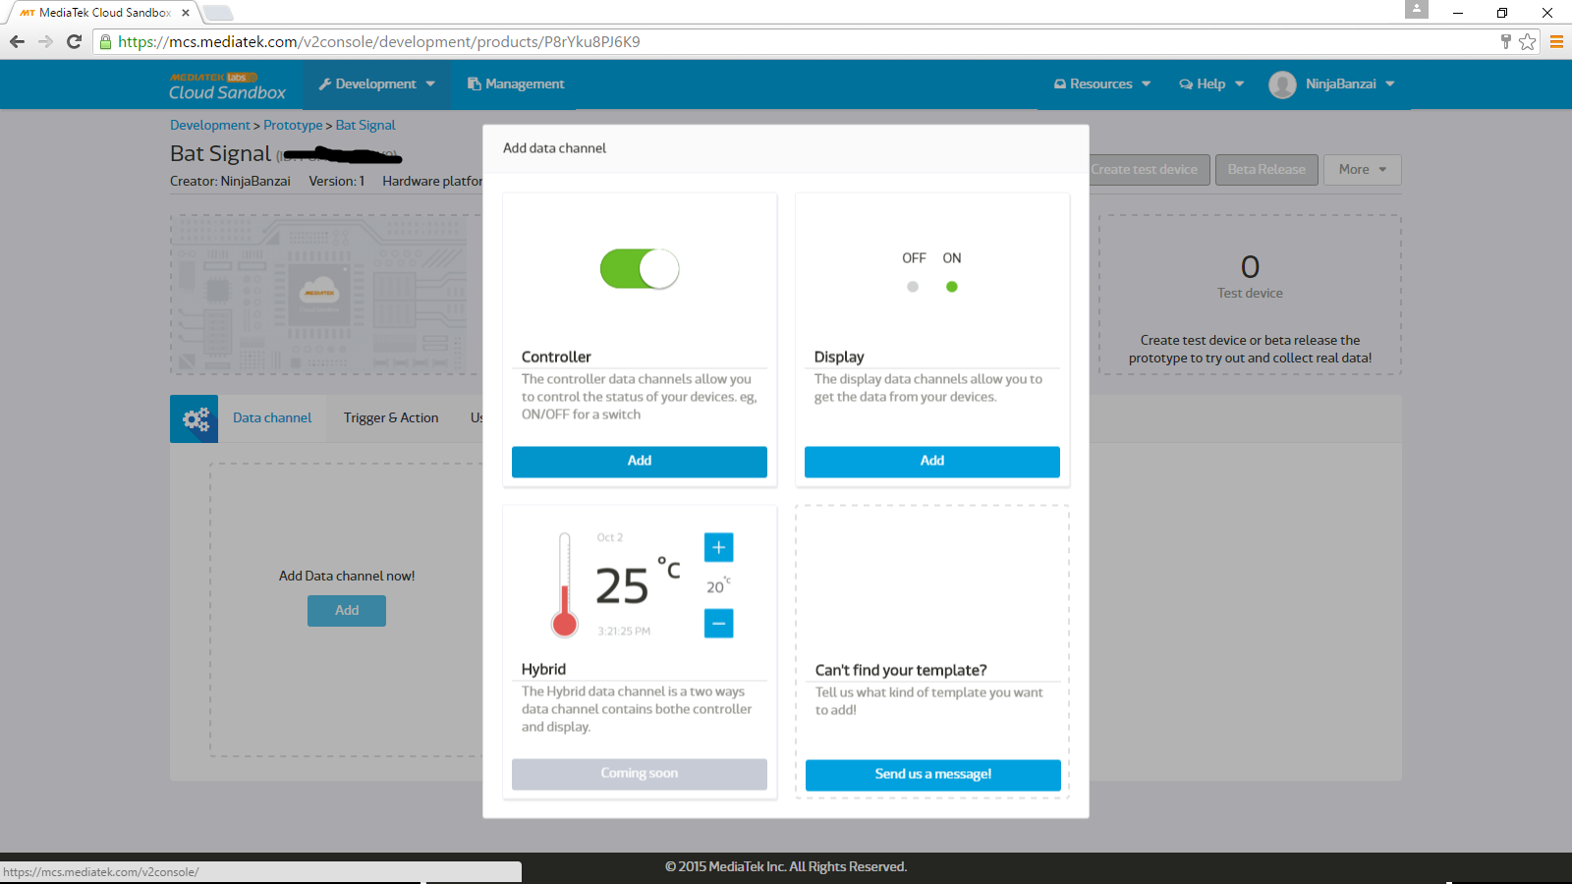Click the browser address bar URL
This screenshot has width=1572, height=884.
(379, 41)
